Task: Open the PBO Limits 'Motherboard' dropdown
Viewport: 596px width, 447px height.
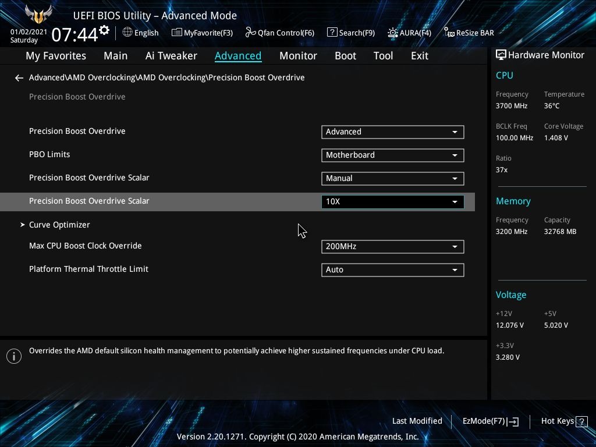Action: 393,155
